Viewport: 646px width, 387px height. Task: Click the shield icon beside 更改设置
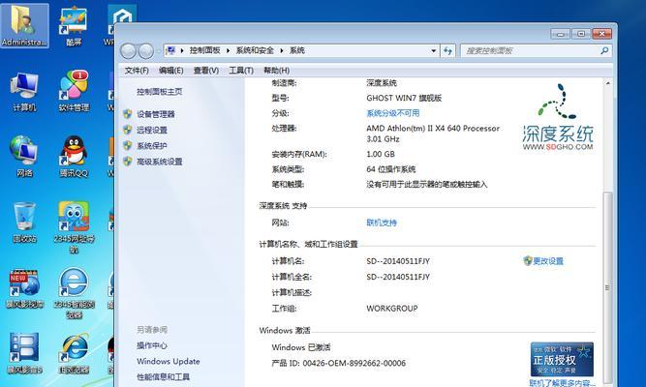528,260
